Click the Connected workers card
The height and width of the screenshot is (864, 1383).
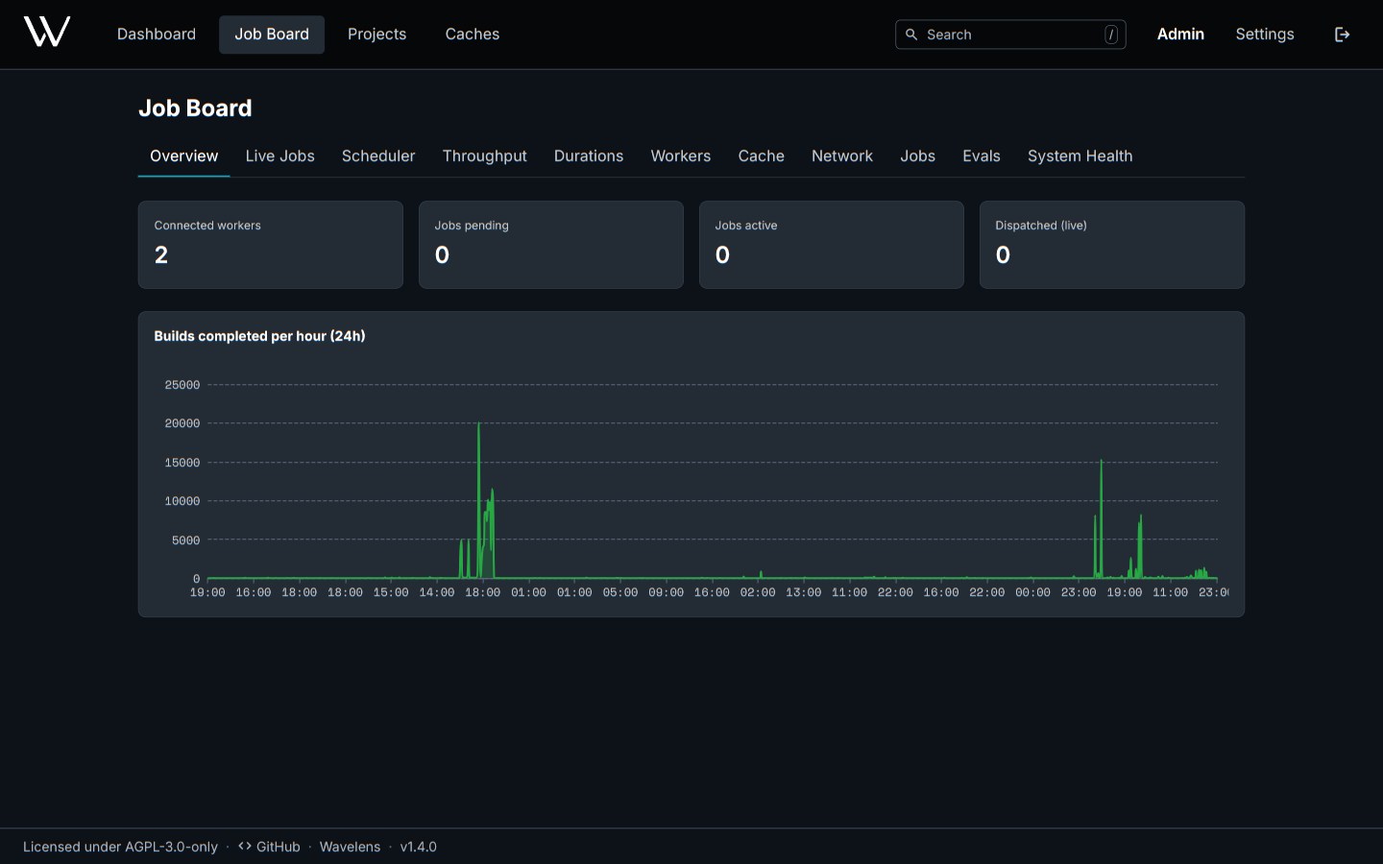[271, 245]
